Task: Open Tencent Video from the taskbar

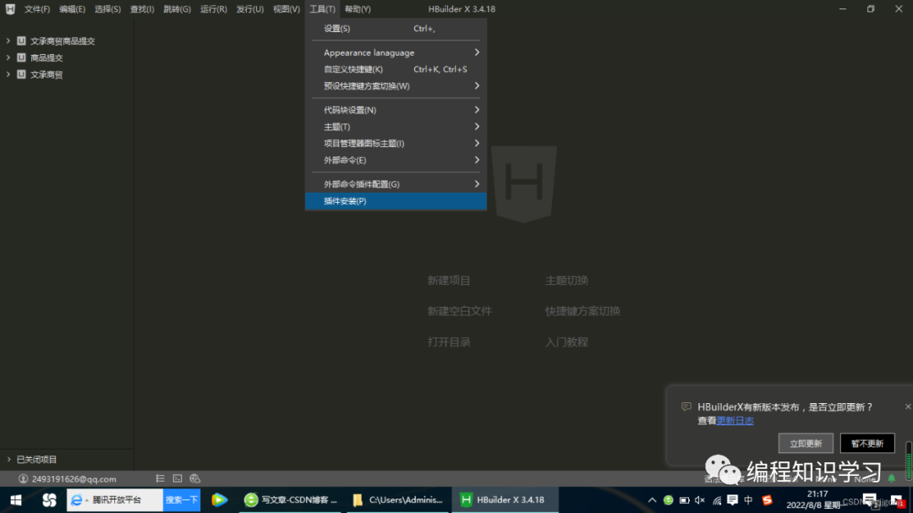Action: (x=219, y=499)
